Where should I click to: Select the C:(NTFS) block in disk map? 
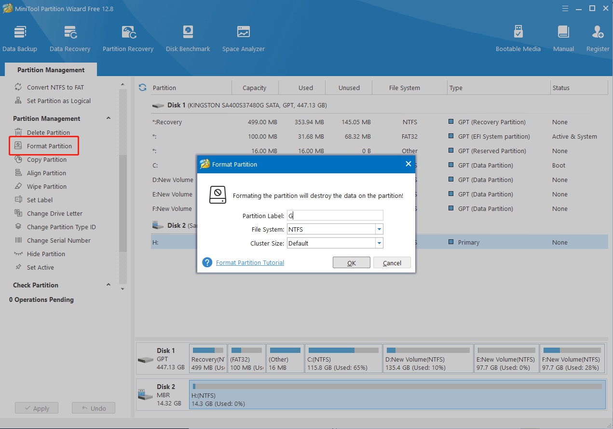[343, 359]
